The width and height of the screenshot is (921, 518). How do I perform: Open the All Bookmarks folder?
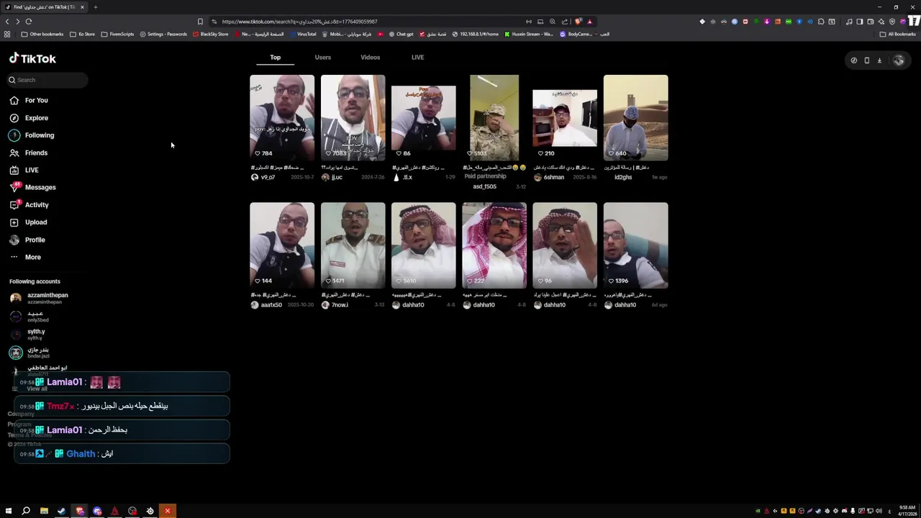[x=898, y=34]
